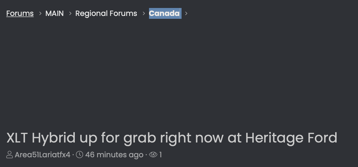358x167 pixels.
Task: Click the 46 minutes ago timestamp
Action: click(x=114, y=155)
